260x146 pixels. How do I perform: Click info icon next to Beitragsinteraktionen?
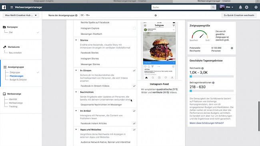coord(213,83)
